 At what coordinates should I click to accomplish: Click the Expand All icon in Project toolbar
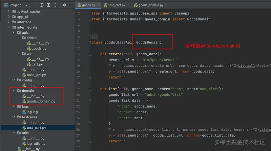(x=48, y=5)
